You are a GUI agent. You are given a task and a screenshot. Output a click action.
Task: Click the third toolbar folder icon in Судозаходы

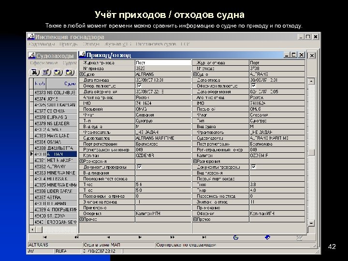58,72
